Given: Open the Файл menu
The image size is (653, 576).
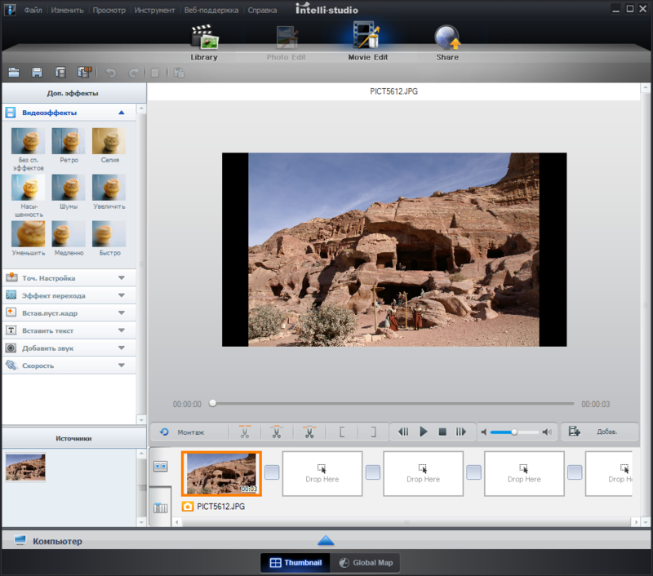Looking at the screenshot, I should (x=33, y=11).
